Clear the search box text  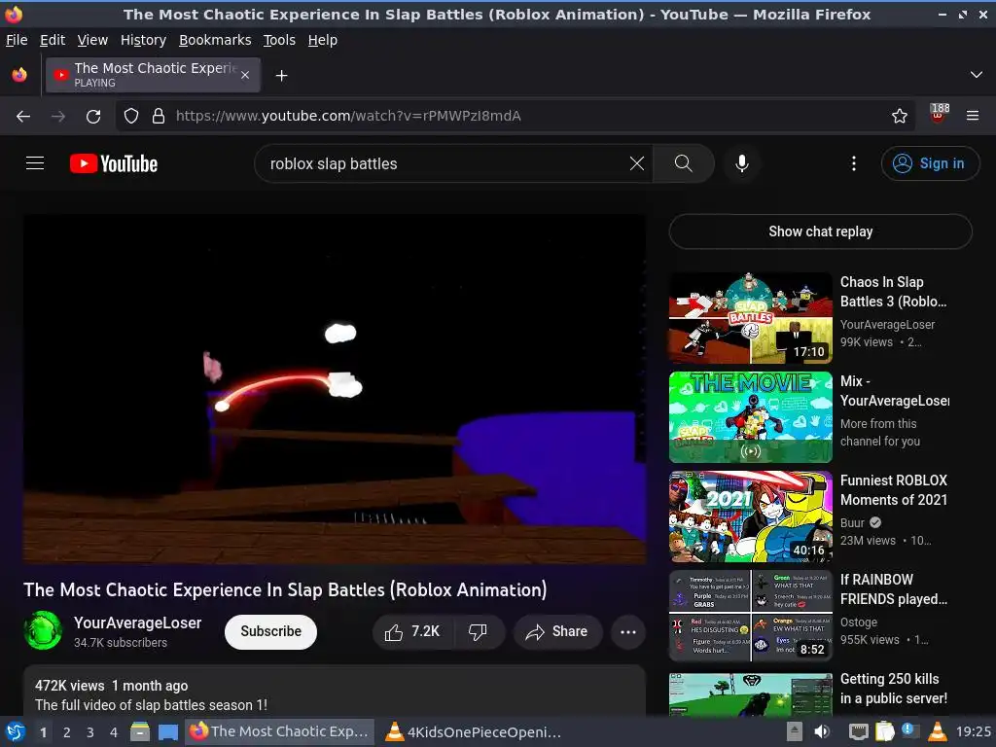pos(636,163)
